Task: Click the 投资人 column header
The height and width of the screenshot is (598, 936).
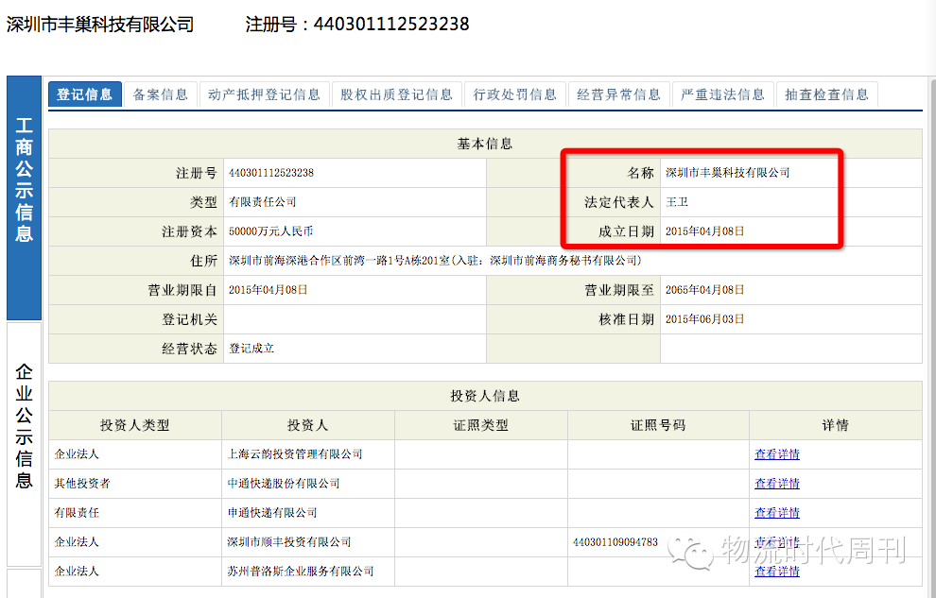Action: coord(307,425)
